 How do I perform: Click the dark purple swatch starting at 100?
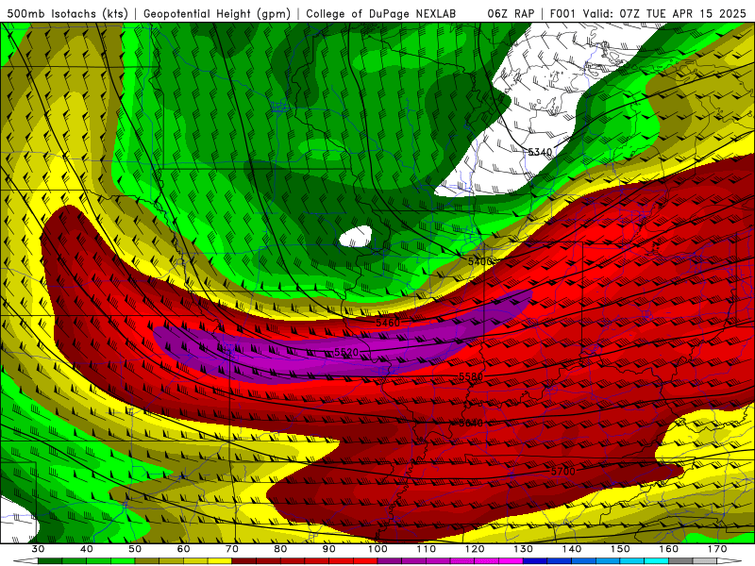[390, 561]
